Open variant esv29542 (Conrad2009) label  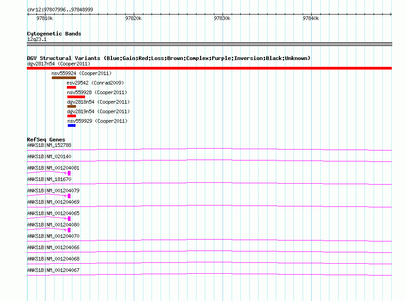coord(95,83)
